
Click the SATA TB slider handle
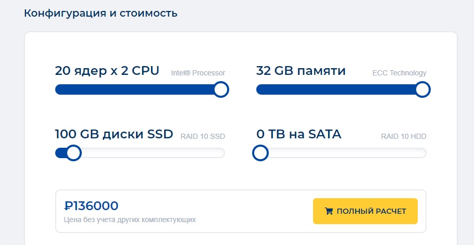tap(260, 153)
